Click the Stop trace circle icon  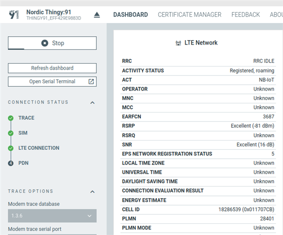(45, 43)
